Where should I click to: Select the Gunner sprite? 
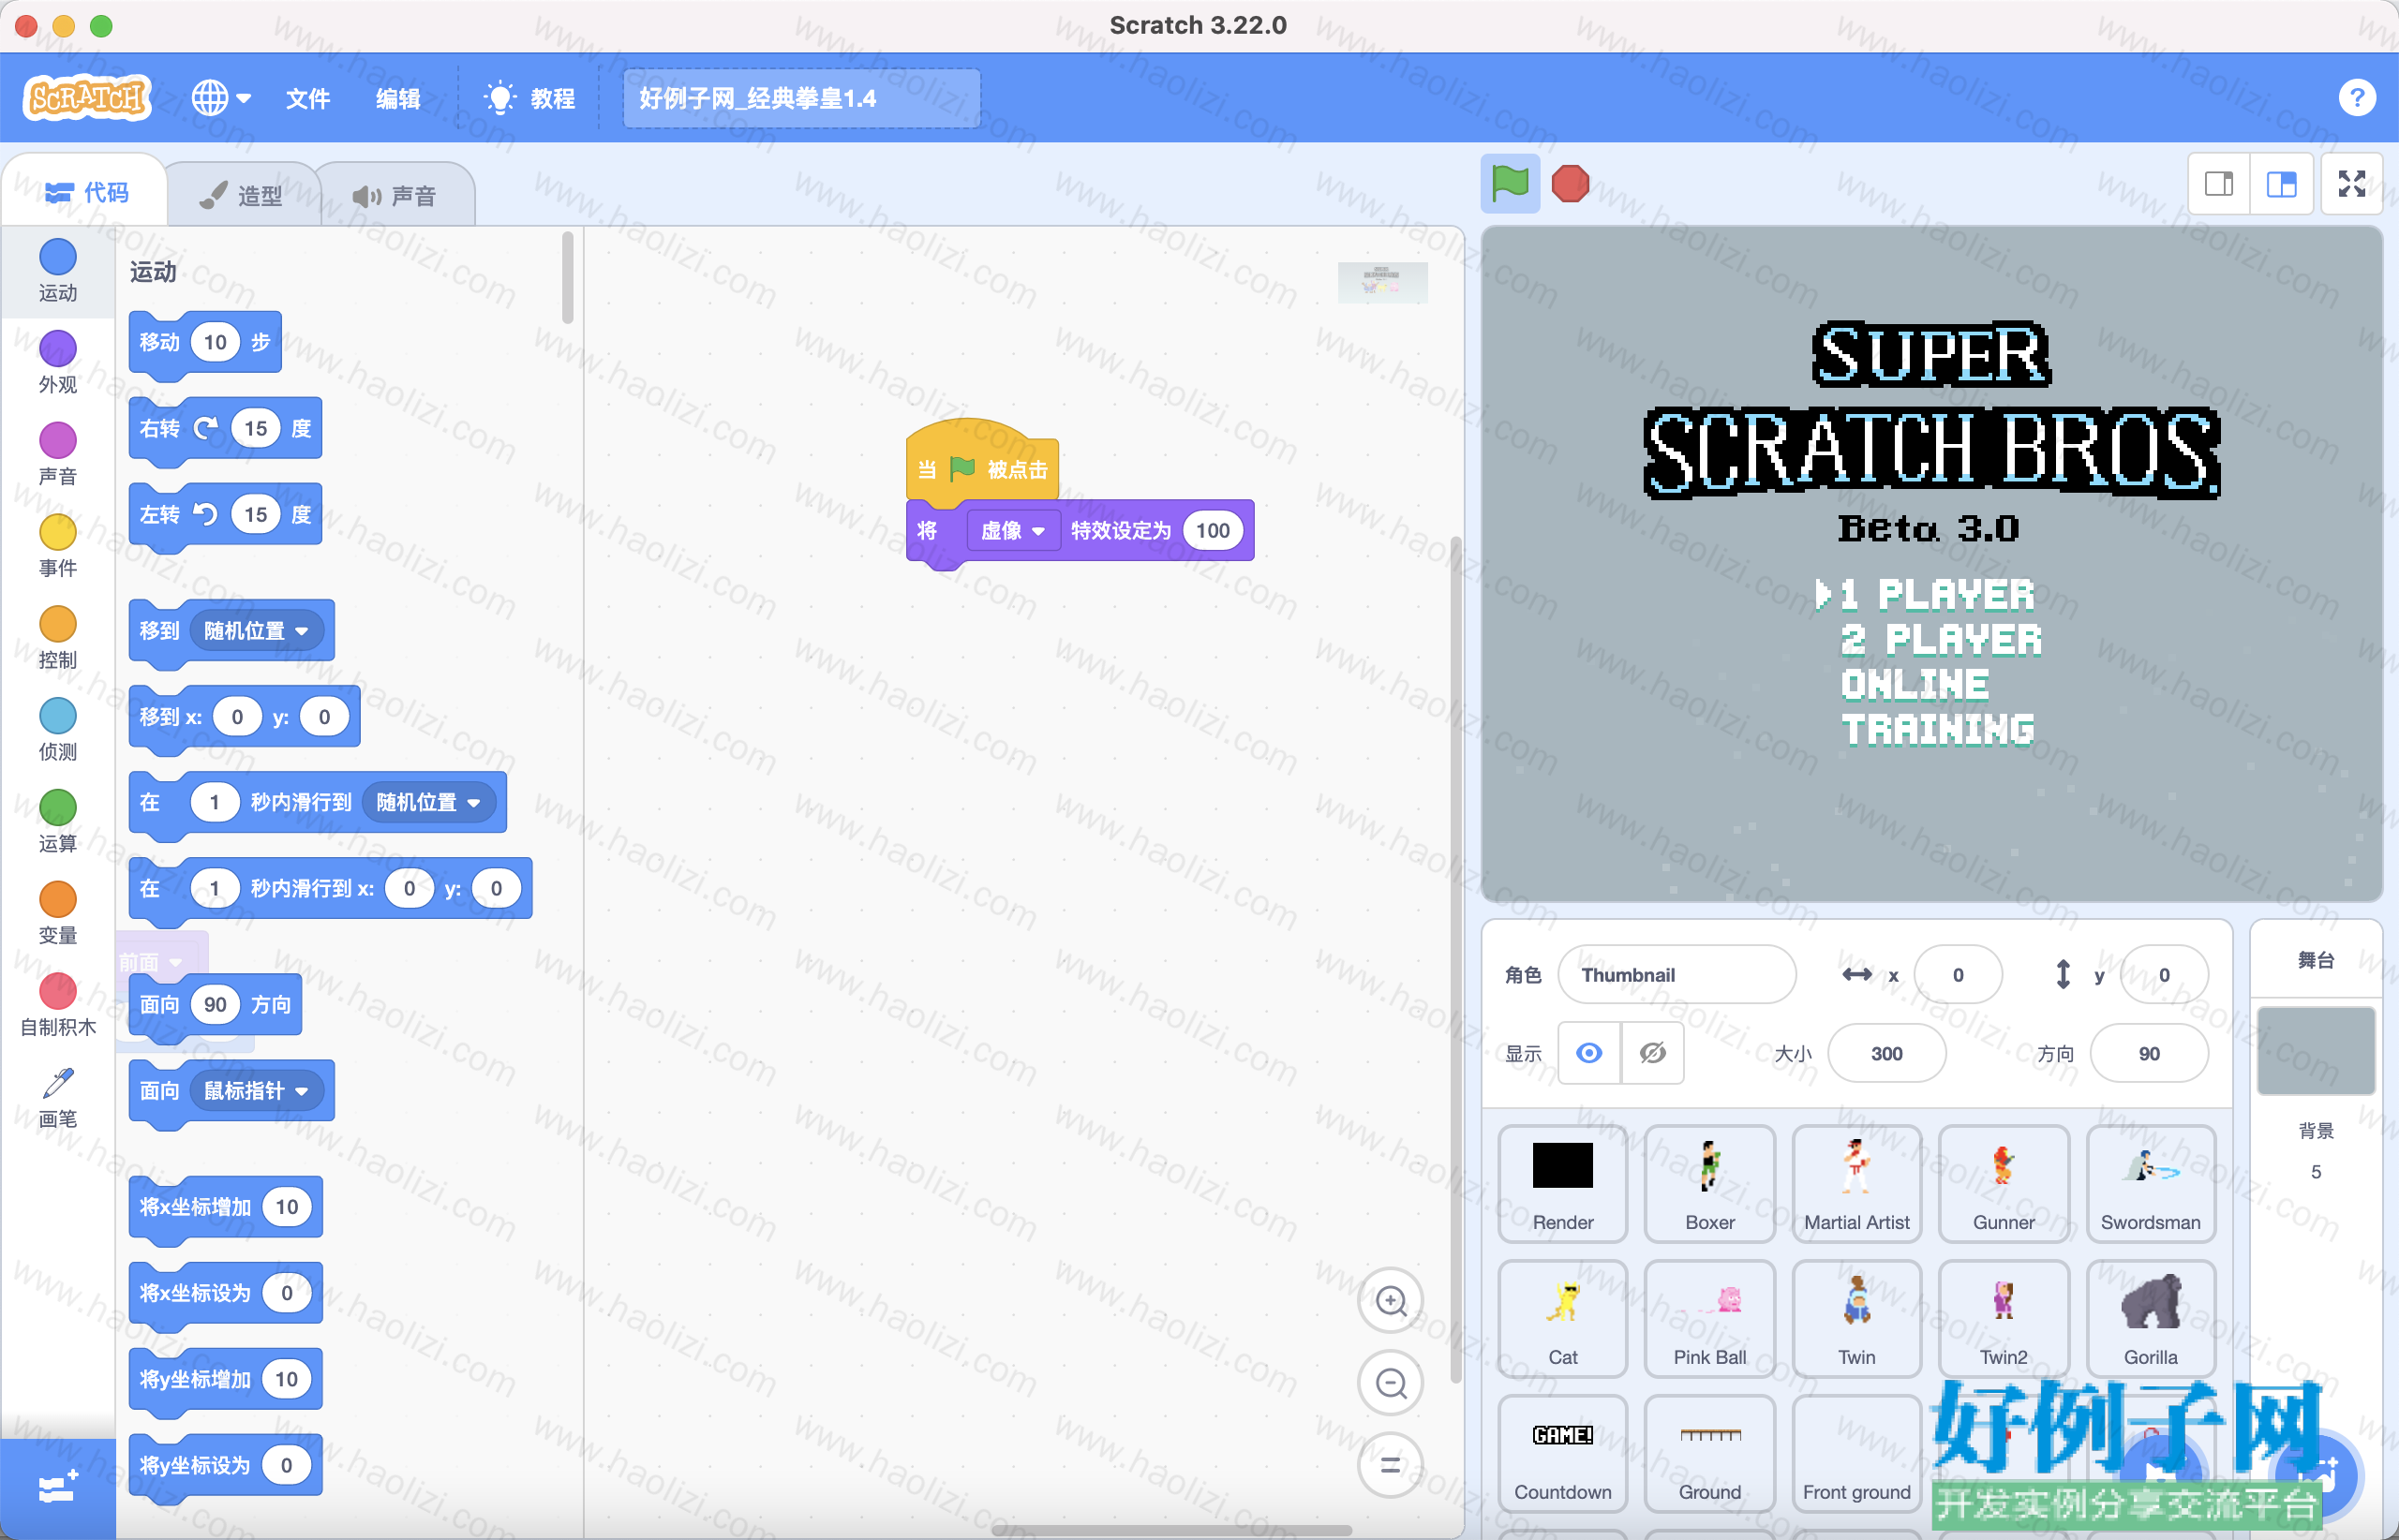point(2004,1184)
